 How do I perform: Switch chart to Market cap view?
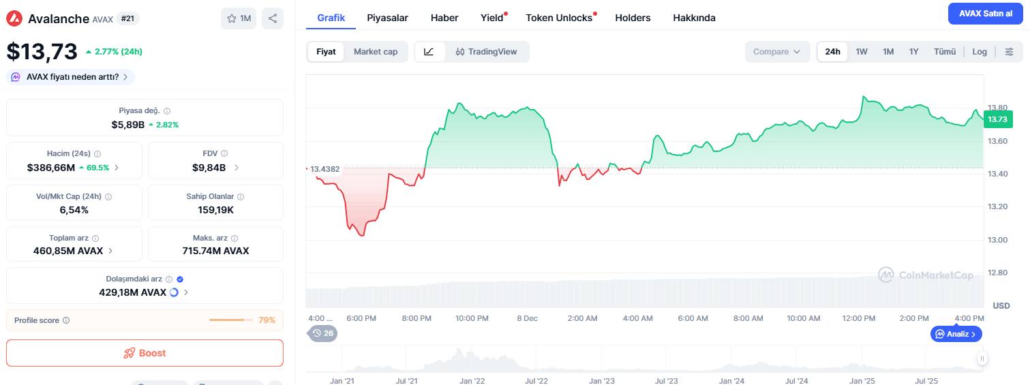[x=376, y=52]
